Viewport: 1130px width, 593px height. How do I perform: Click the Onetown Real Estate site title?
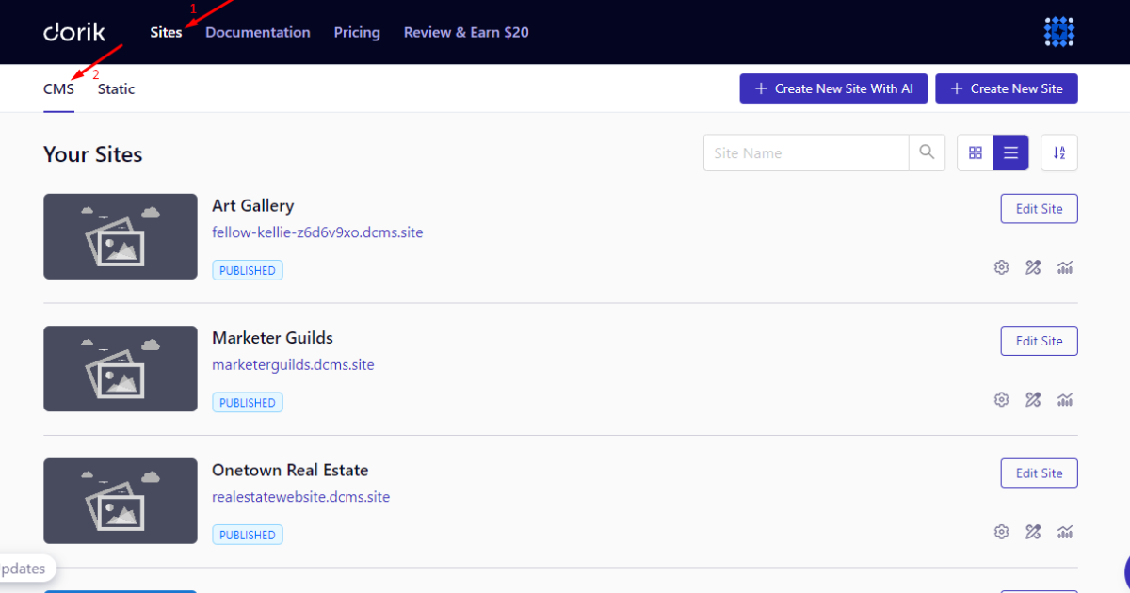290,470
